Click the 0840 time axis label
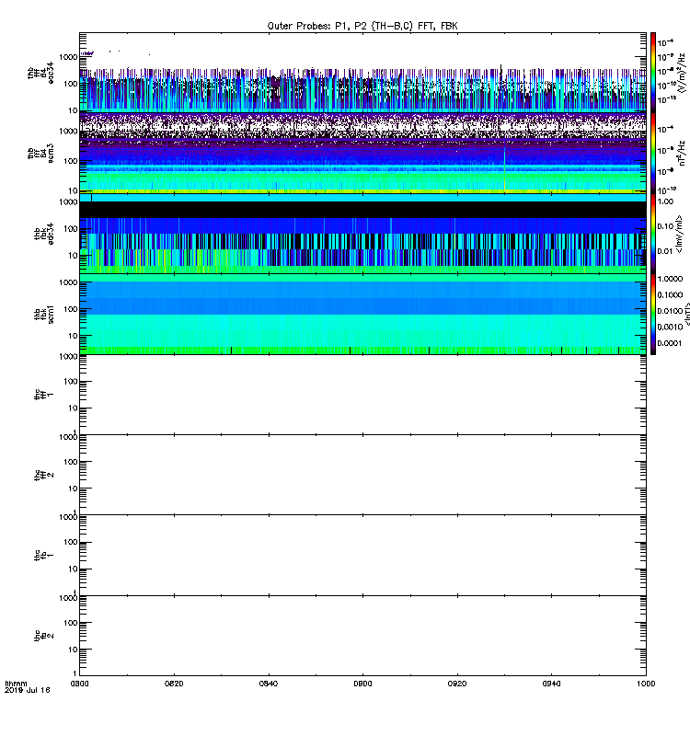Viewport: 690px width, 736px height. [269, 684]
